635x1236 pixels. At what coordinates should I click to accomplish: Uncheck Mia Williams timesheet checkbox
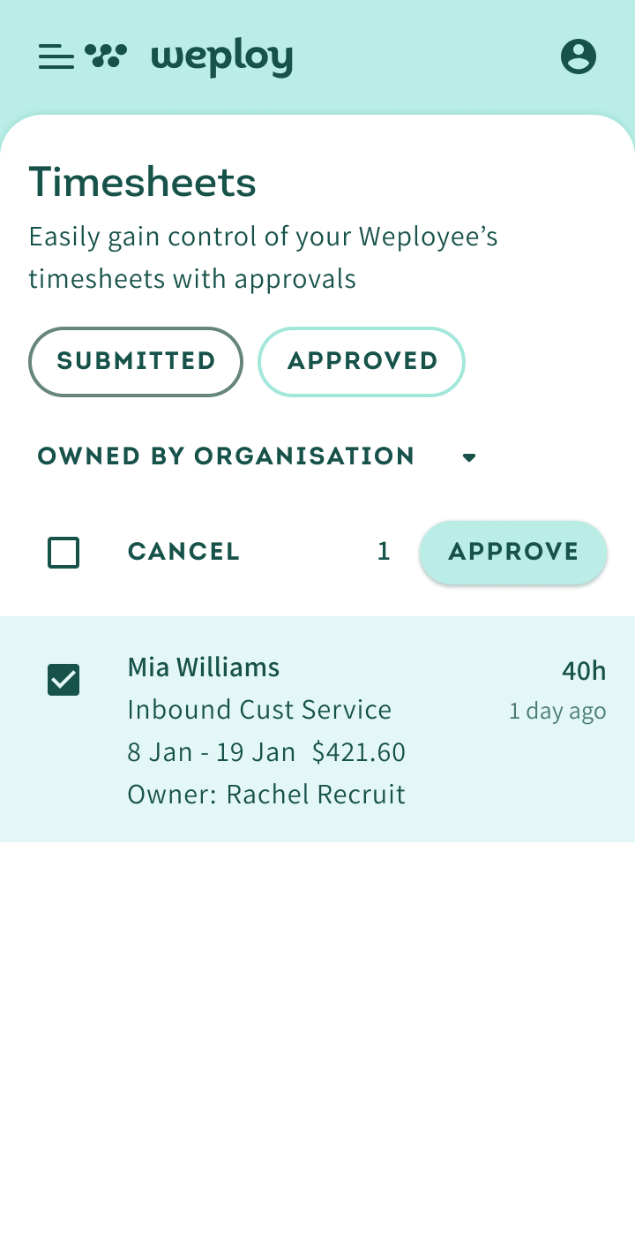[x=63, y=680]
